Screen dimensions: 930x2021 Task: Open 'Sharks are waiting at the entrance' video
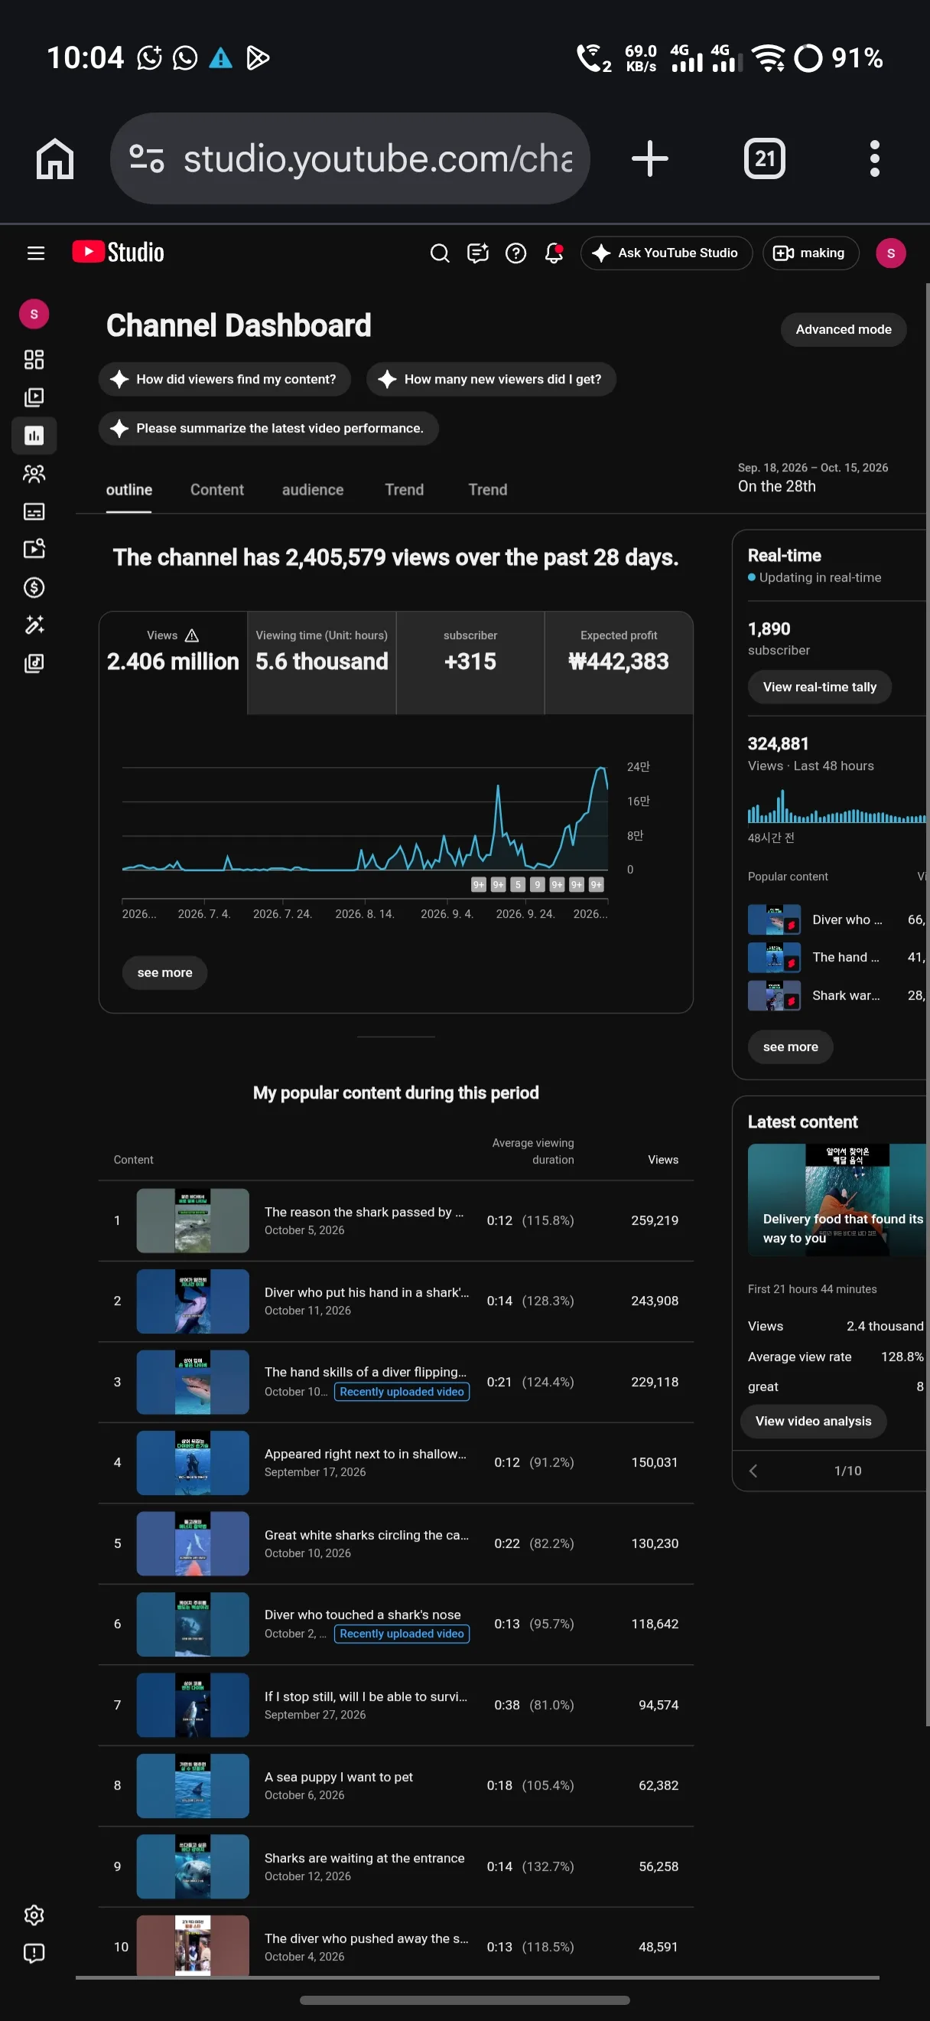395,1866
